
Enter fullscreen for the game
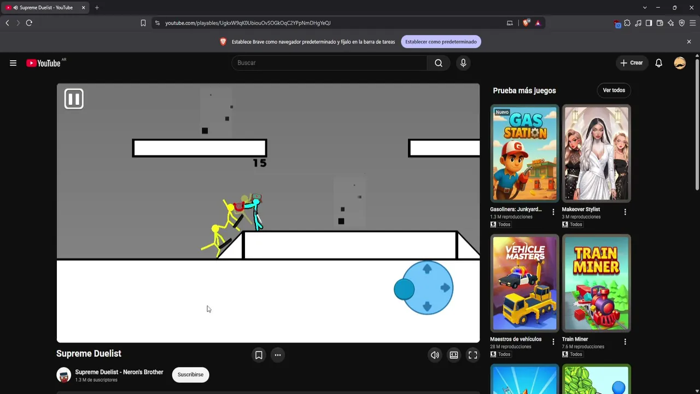coord(473,355)
